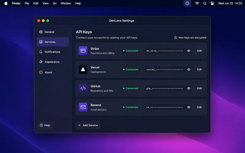This screenshot has height=153, width=245.
Task: Select the Services tab label
Action: point(50,42)
